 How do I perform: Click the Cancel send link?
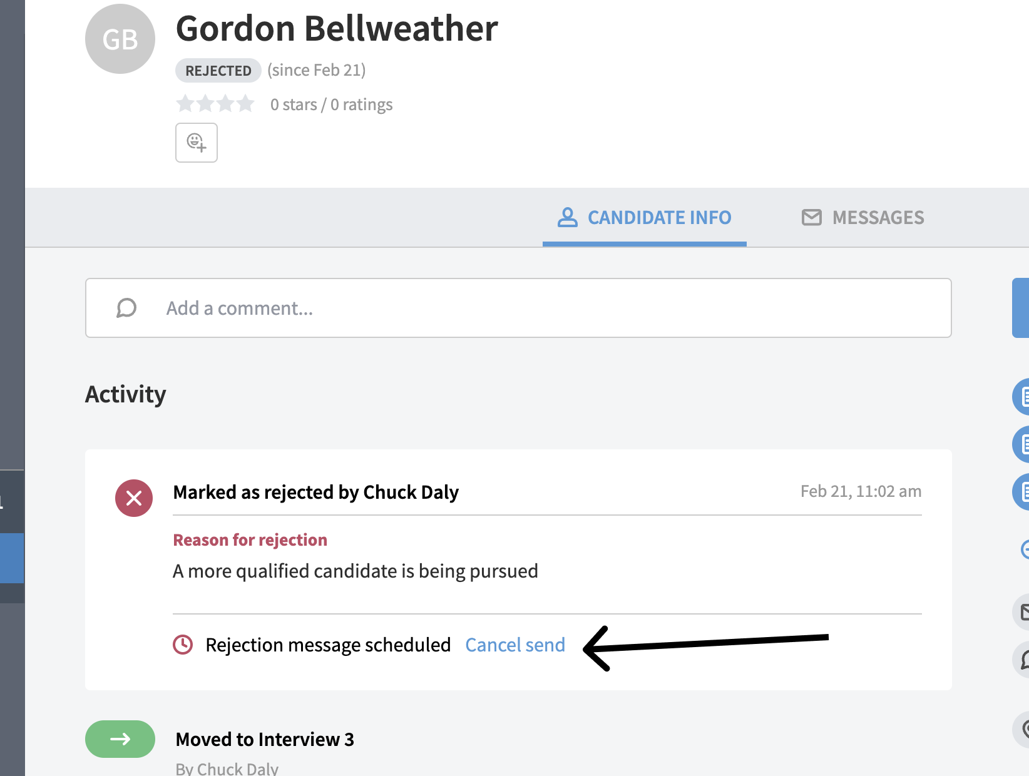[x=514, y=645]
